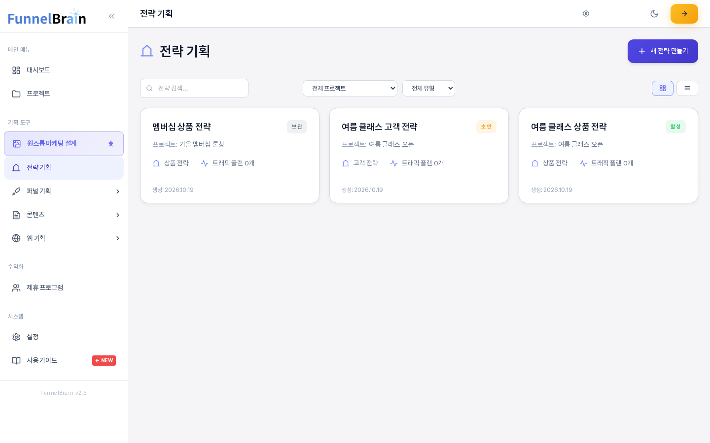Click the book icon beside 사용 가이드
Image resolution: width=710 pixels, height=443 pixels.
point(16,361)
